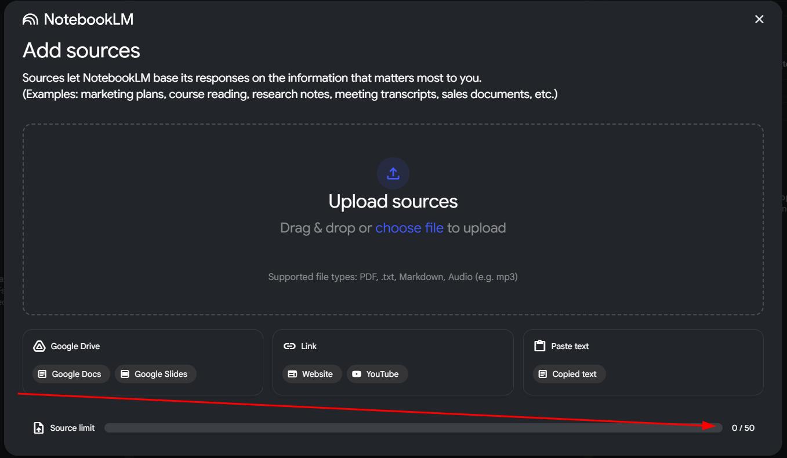This screenshot has height=458, width=787.
Task: Click the 'choose file' link
Action: [409, 228]
